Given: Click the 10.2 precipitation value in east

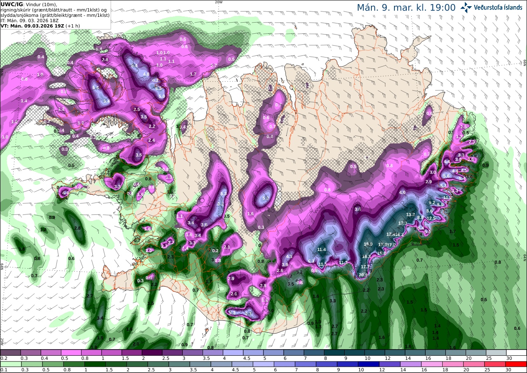Looking at the screenshot, I should click(x=448, y=198).
